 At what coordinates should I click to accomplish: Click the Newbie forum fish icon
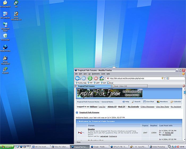[81, 133]
